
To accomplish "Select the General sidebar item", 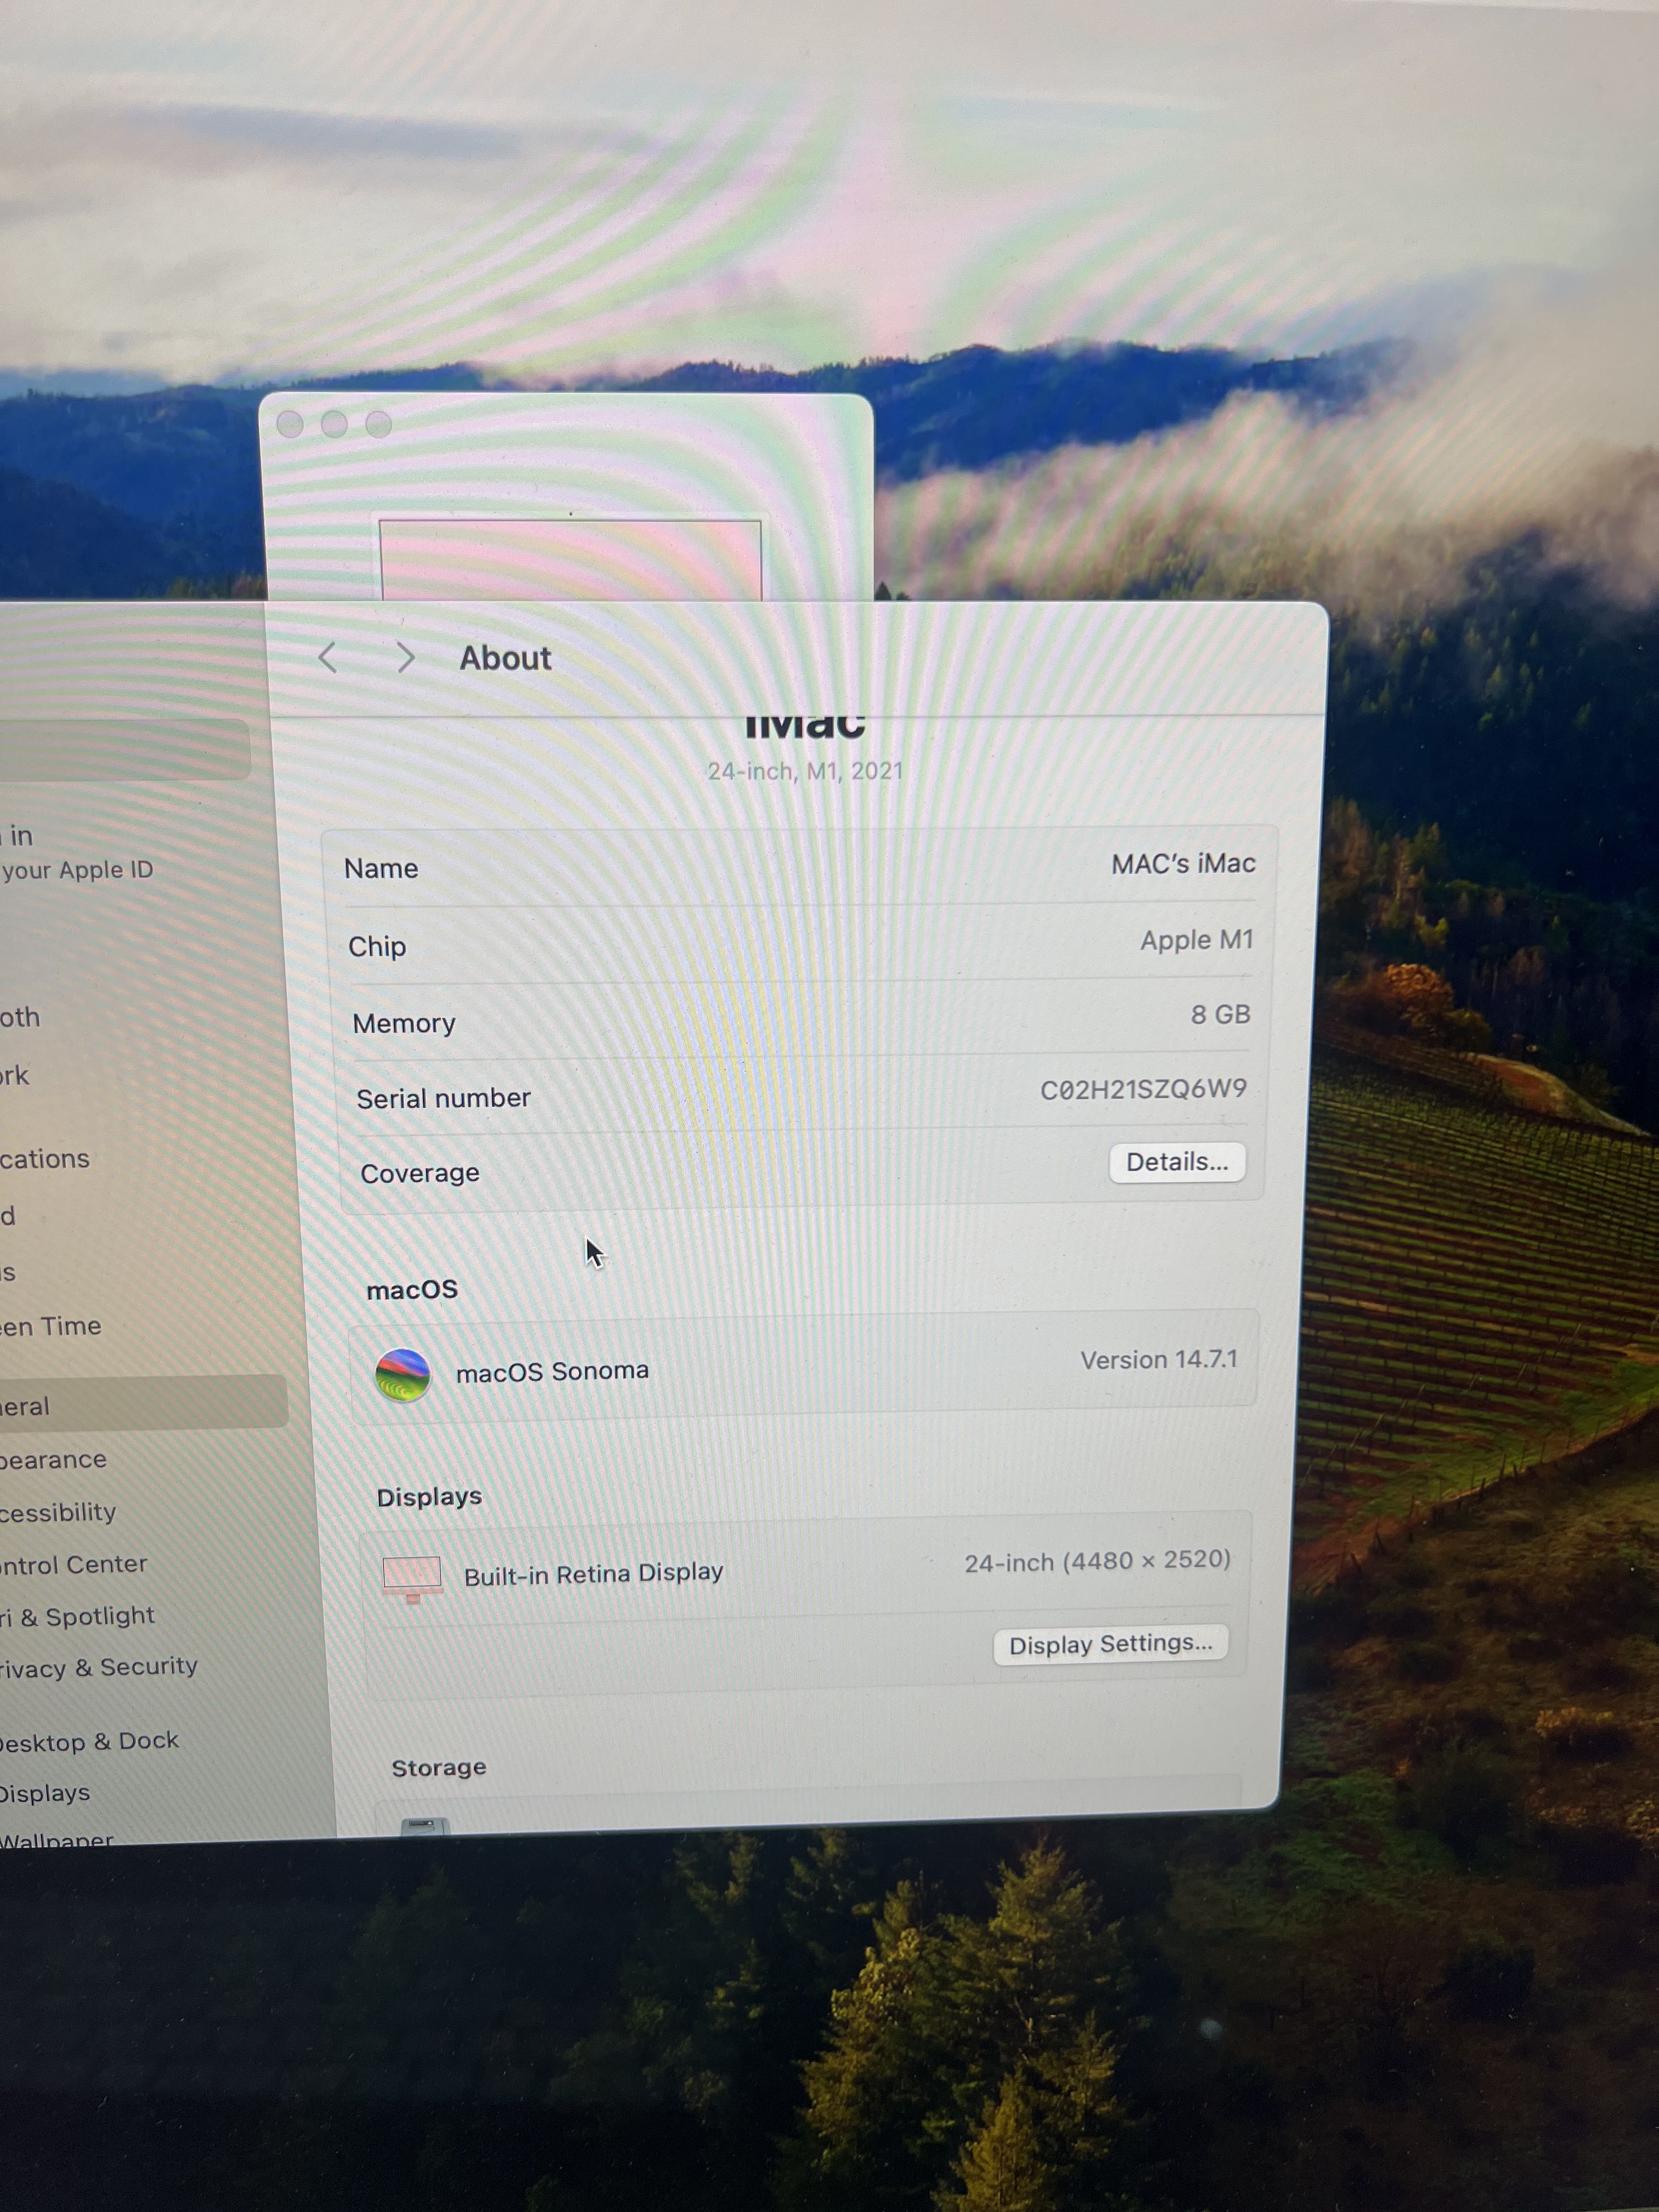I will point(30,1406).
